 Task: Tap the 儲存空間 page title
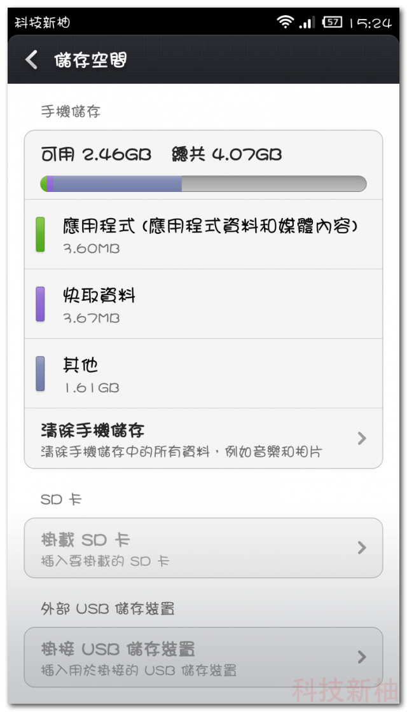tap(90, 60)
